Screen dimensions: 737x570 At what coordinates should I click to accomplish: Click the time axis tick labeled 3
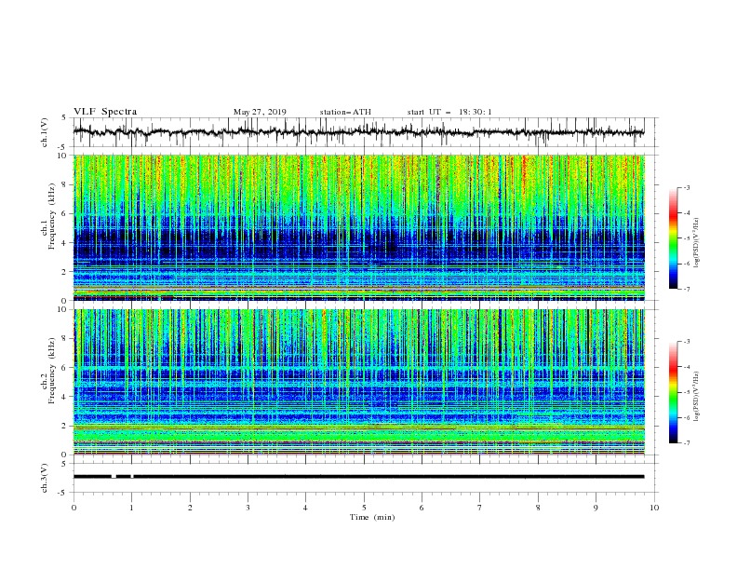pos(248,508)
